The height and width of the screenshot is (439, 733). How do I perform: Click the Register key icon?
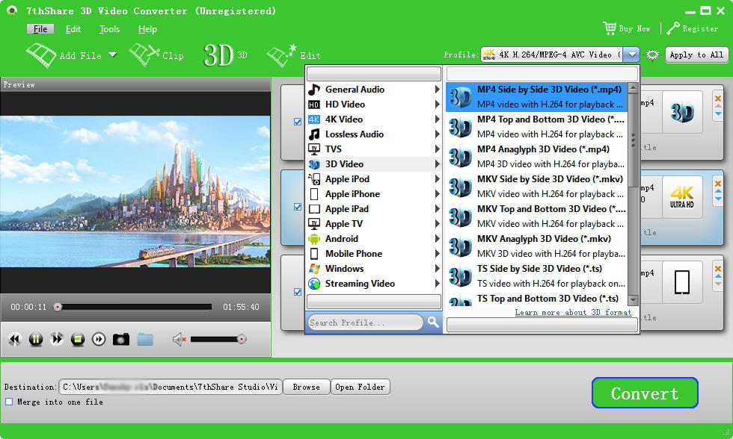coord(672,28)
